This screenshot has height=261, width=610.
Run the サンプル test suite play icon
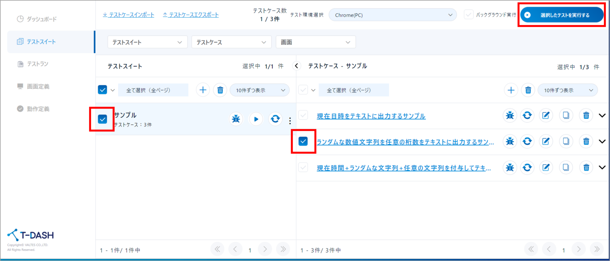tap(256, 119)
